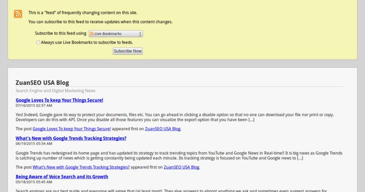Click the orange RSS feed icon
This screenshot has height=192, width=365.
pyautogui.click(x=18, y=13)
